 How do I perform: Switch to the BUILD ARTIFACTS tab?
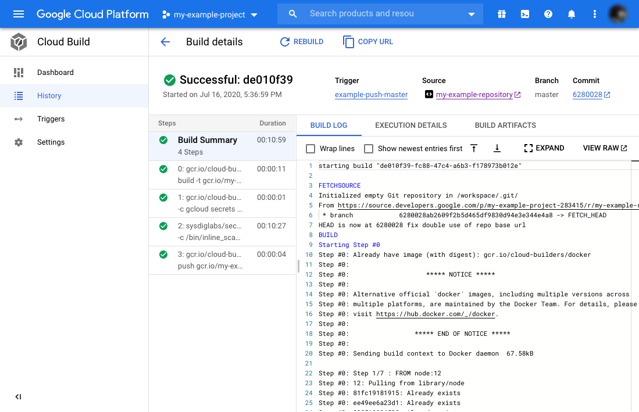(x=505, y=126)
